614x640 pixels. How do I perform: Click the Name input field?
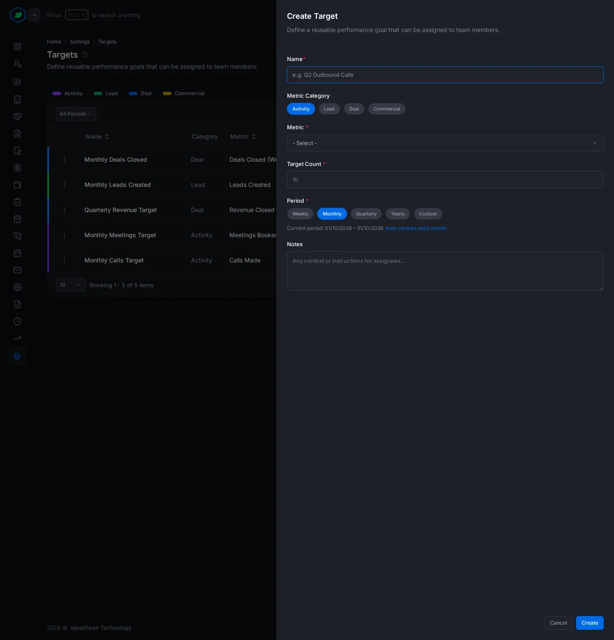coord(445,75)
